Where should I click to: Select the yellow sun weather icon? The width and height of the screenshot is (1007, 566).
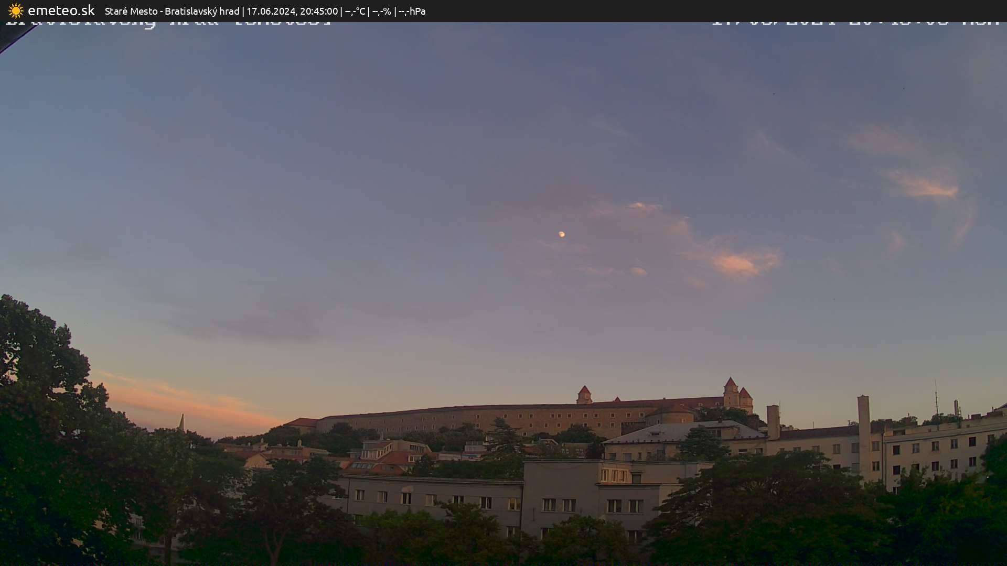coord(15,10)
